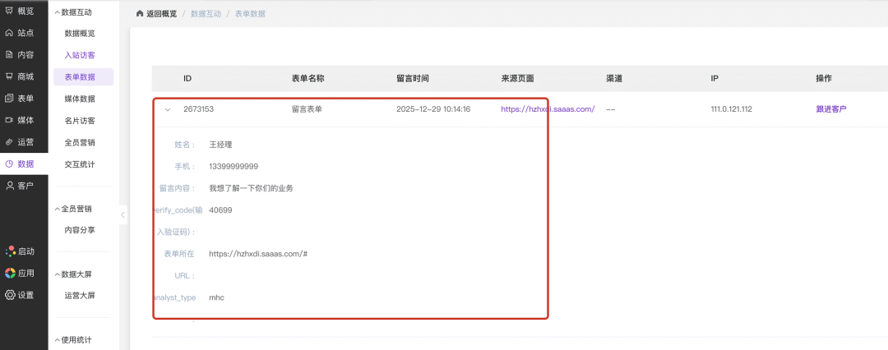Collapse the secondary sidebar panel handle

(x=123, y=214)
